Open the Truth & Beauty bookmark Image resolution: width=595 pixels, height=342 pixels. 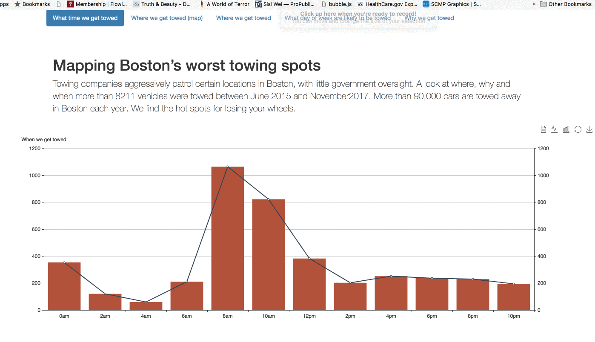162,4
